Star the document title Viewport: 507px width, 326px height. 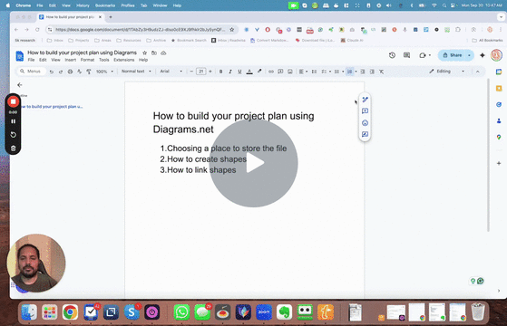(x=144, y=53)
